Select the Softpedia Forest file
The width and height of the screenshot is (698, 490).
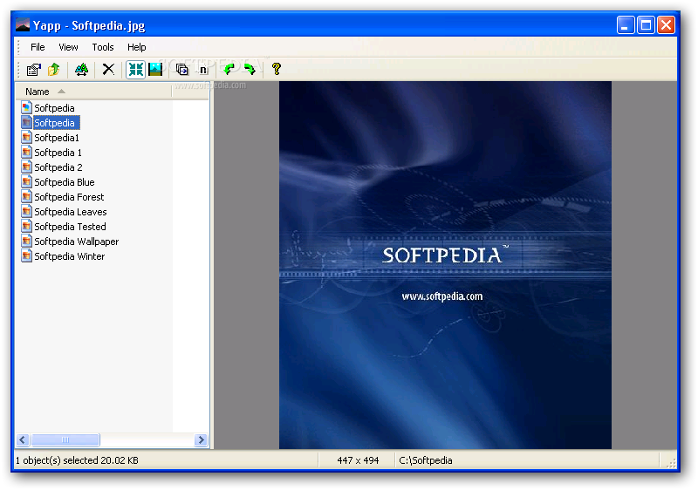coord(69,197)
